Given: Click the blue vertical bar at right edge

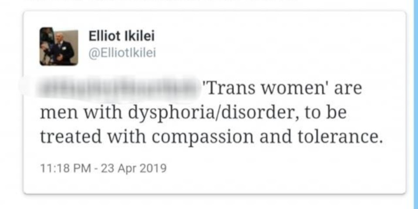Looking at the screenshot, I should [x=415, y=104].
